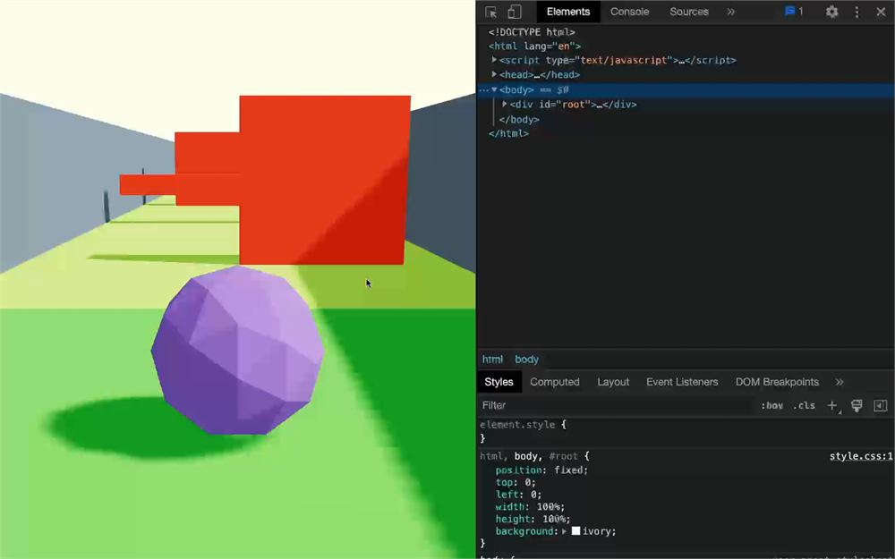Show more style pane tabs chevron

click(x=840, y=382)
